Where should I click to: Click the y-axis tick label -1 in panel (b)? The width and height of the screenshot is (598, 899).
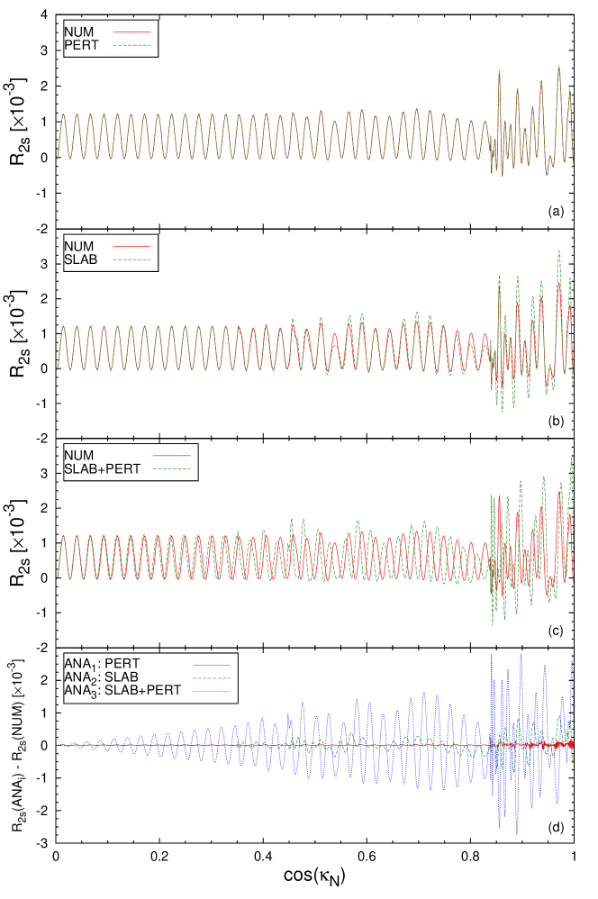(41, 404)
